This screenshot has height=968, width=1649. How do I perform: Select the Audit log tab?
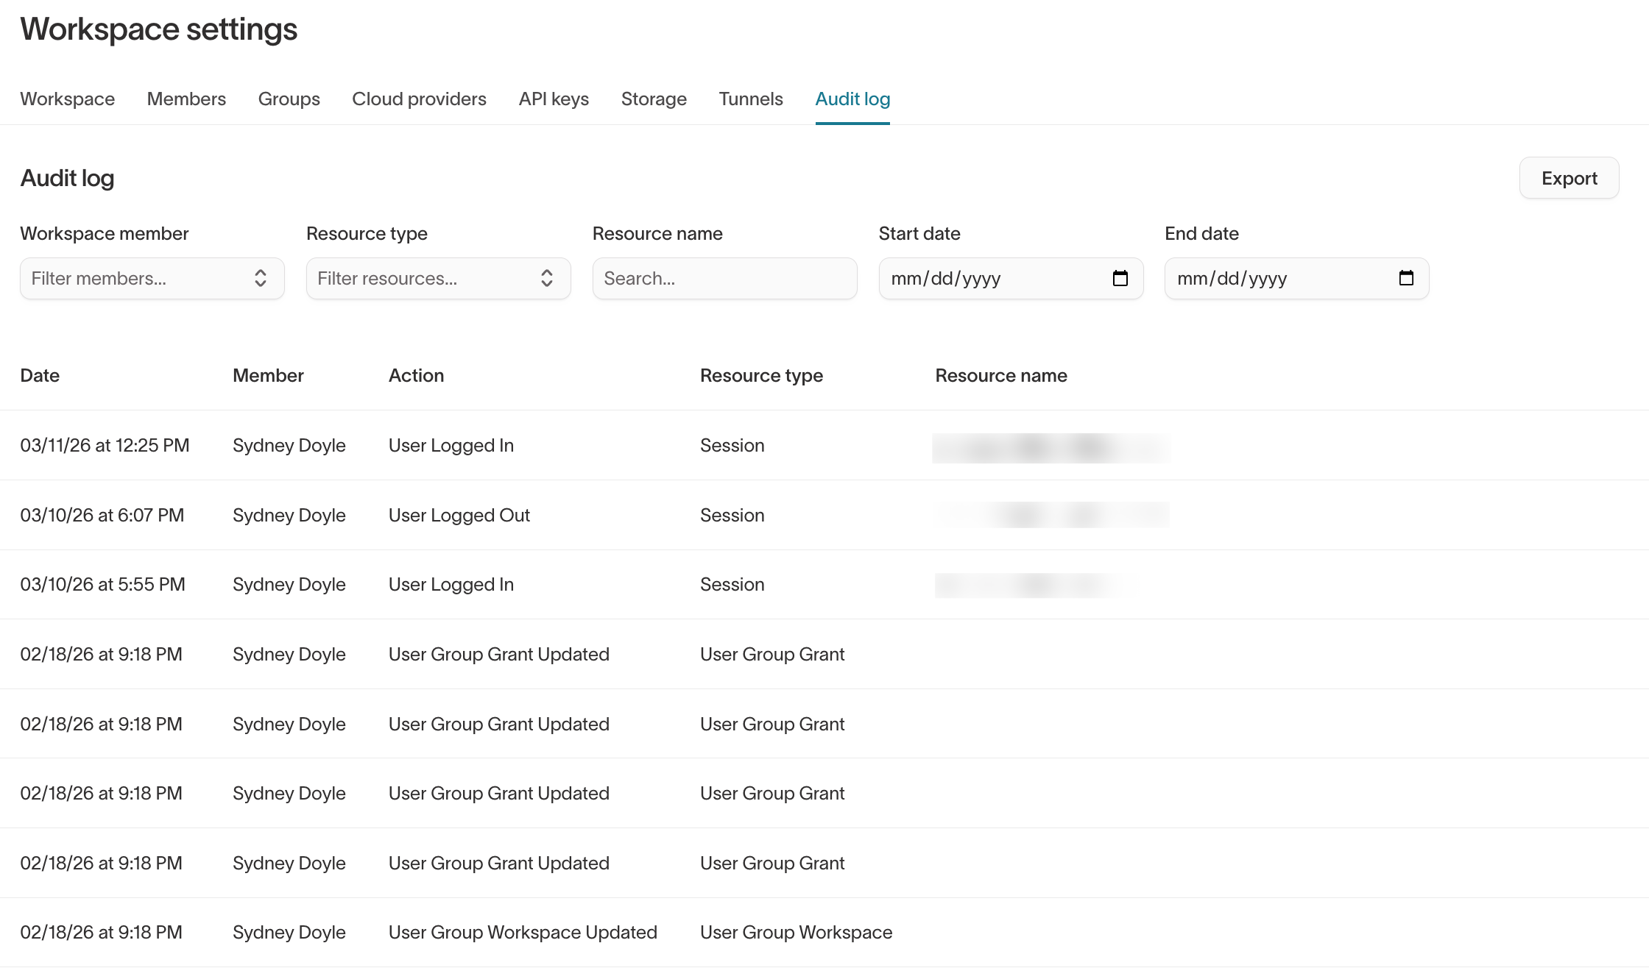(x=852, y=99)
